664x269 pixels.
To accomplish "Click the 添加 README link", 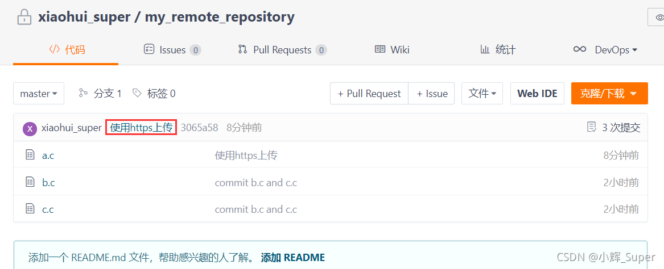I will point(293,257).
